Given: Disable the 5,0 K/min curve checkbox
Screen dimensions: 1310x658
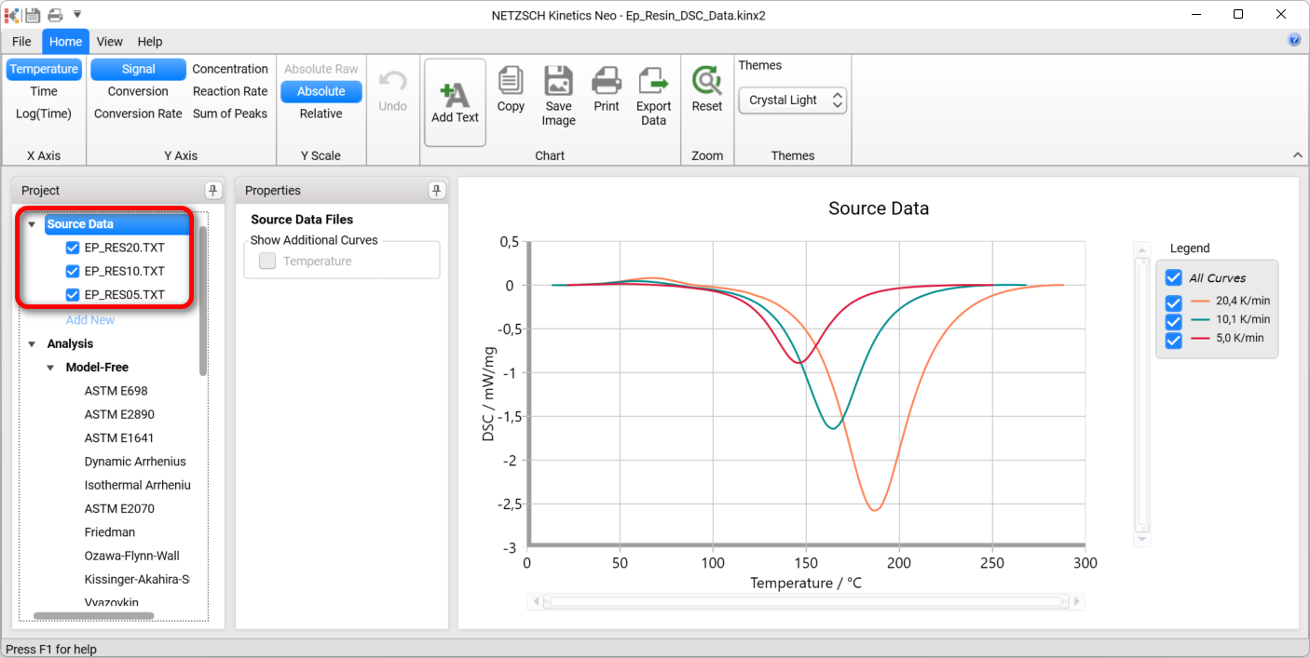Looking at the screenshot, I should [1174, 339].
